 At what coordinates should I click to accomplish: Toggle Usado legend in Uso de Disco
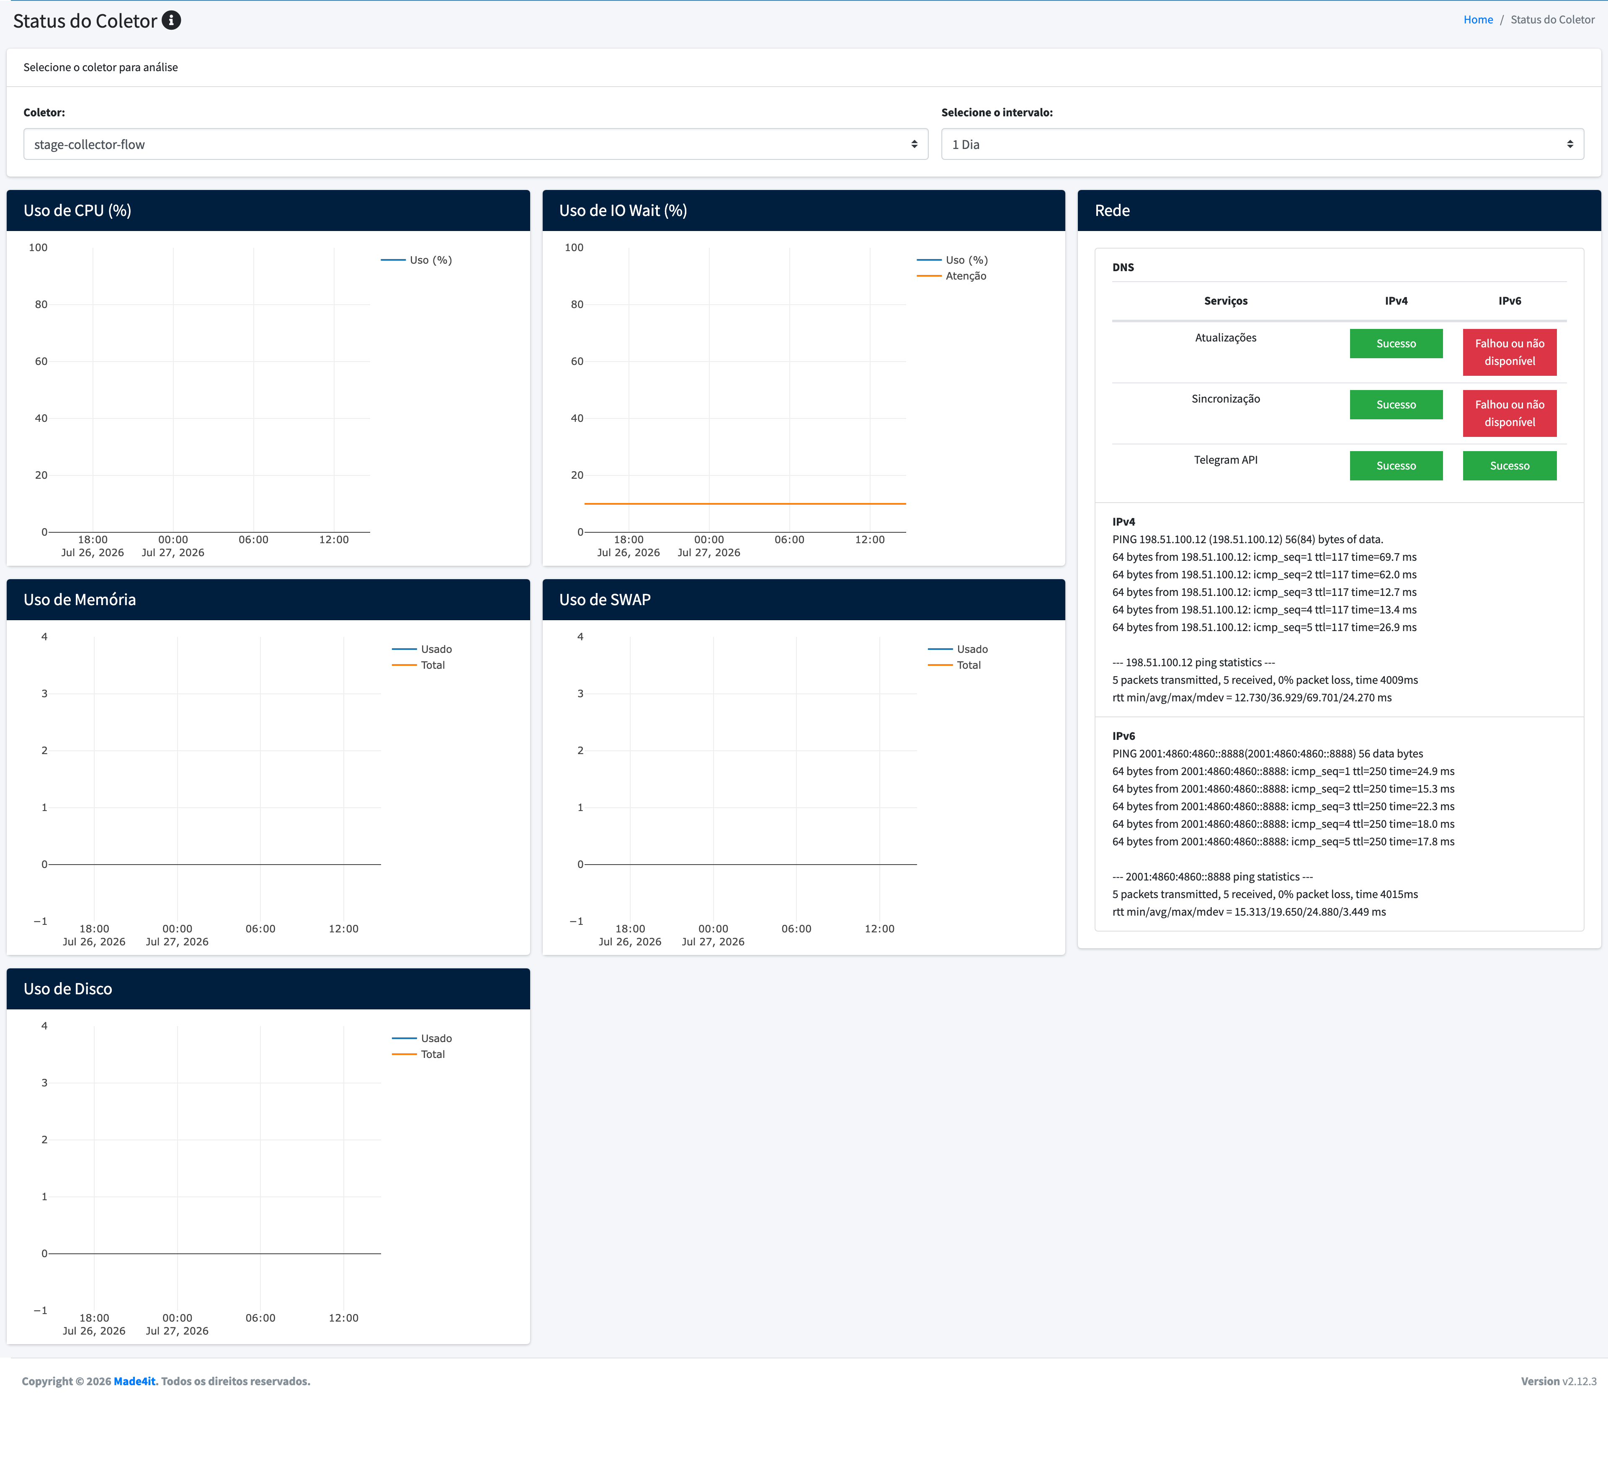point(422,1038)
